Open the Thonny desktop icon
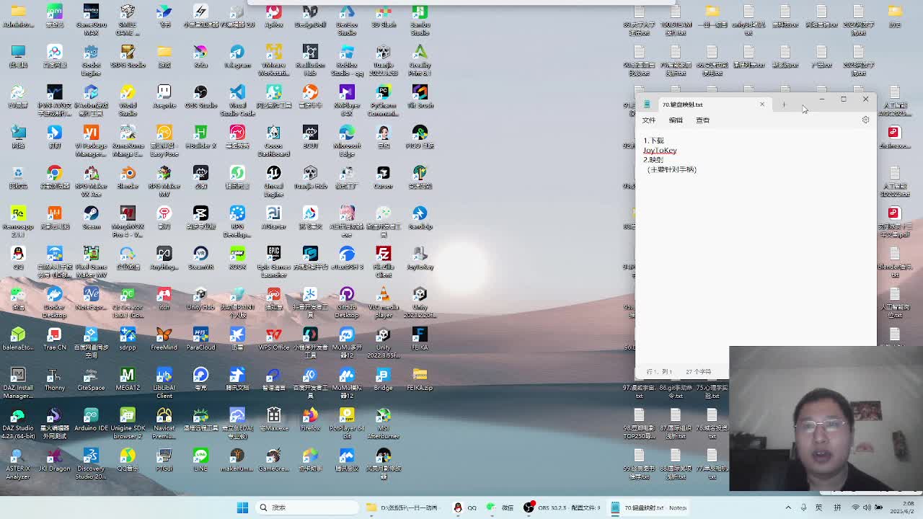Viewport: 923px width, 519px height. 54,379
